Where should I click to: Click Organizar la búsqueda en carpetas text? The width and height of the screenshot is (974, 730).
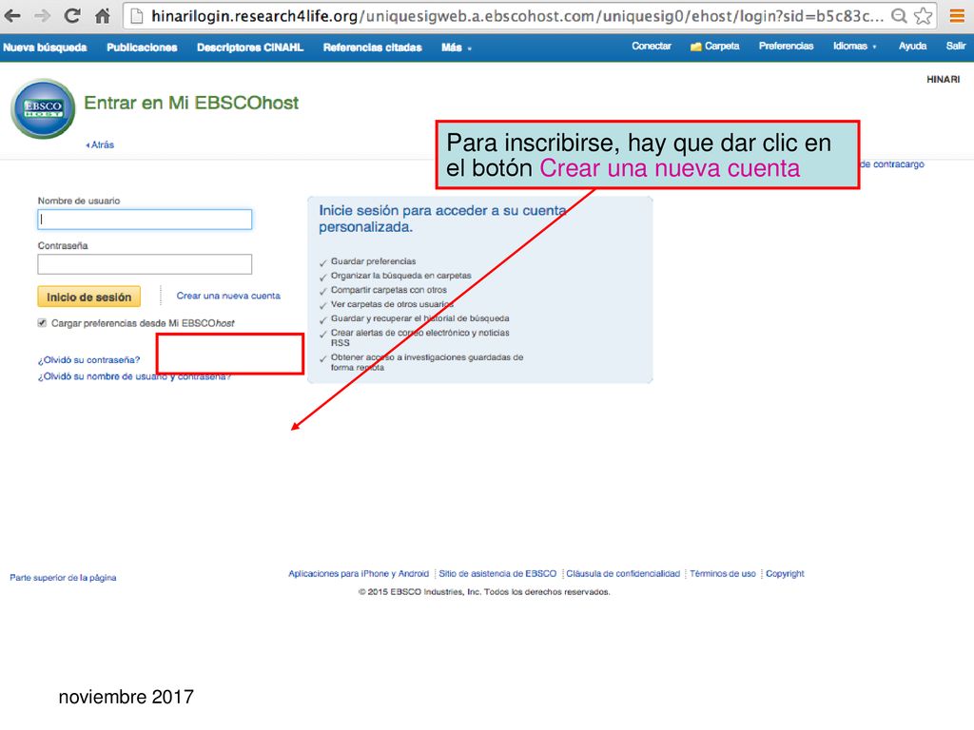pos(400,276)
